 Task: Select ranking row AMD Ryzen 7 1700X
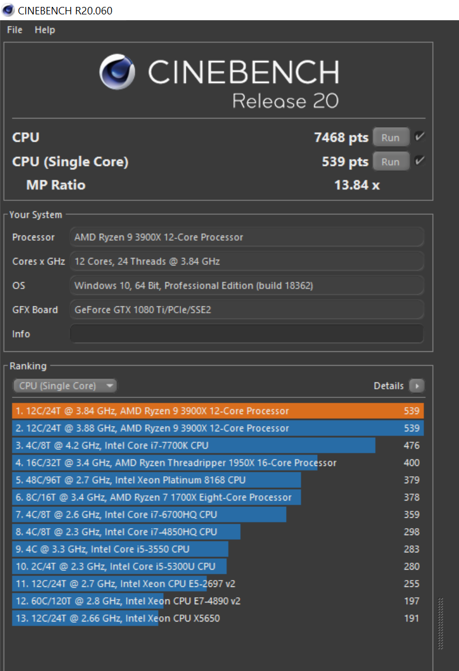pyautogui.click(x=218, y=497)
